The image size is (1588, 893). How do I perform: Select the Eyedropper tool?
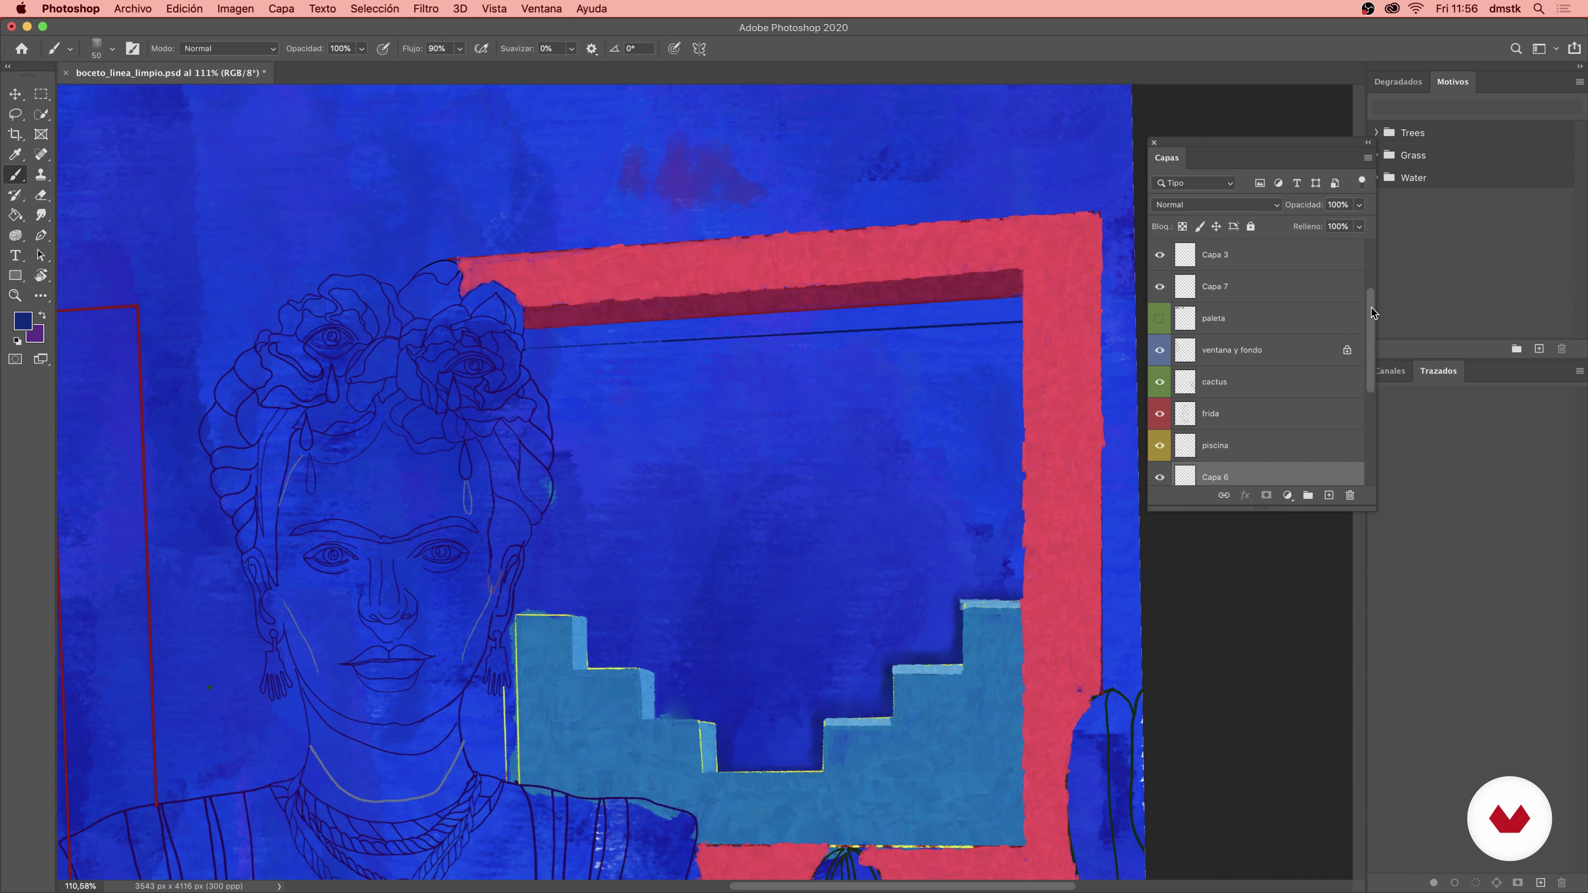15,155
